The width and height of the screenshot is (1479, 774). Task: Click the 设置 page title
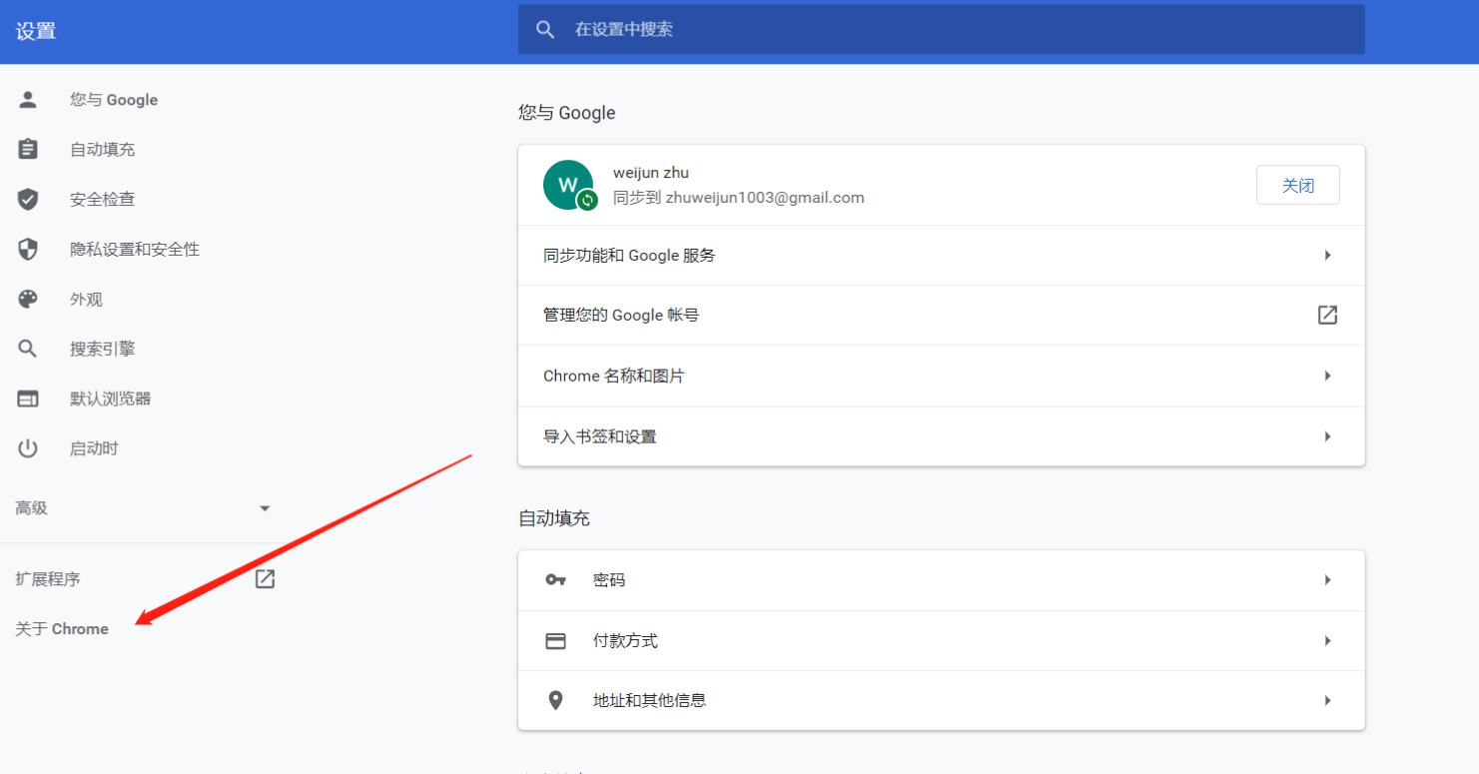[x=36, y=31]
